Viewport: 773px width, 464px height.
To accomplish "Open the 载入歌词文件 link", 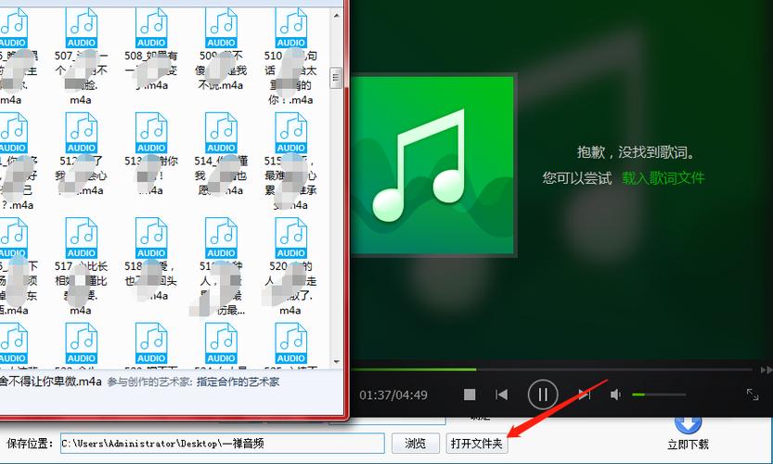I will [663, 178].
